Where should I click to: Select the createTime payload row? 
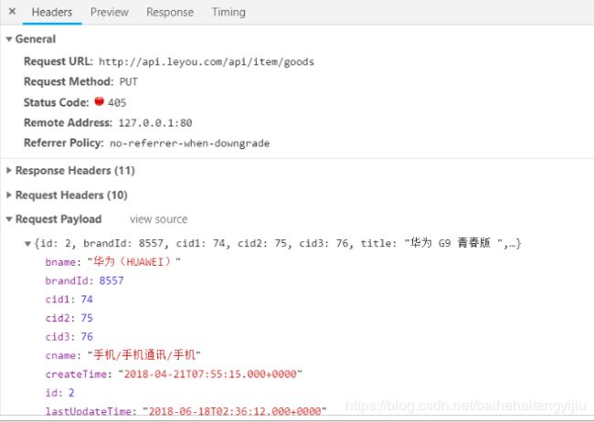(174, 374)
